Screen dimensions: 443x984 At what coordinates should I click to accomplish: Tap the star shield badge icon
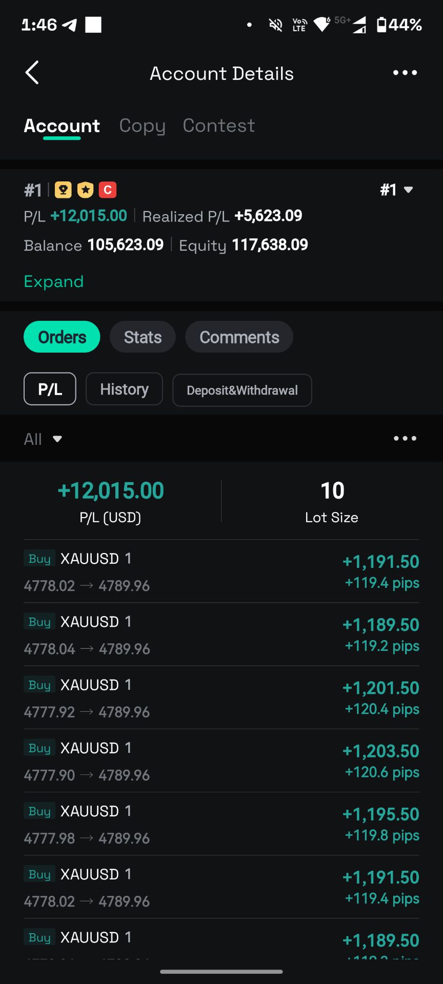pos(85,190)
